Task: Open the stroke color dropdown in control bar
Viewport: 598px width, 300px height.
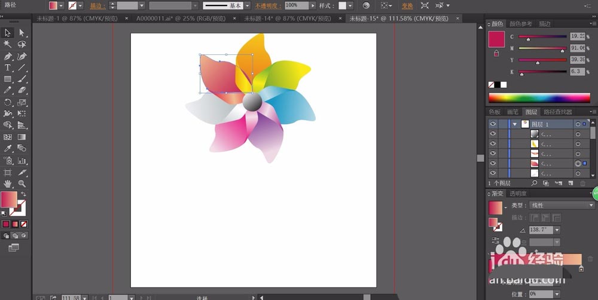Action: (81, 6)
